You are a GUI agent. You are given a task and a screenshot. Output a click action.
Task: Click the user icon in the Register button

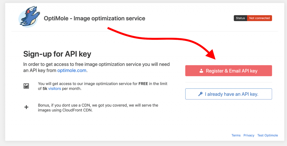pos(201,71)
